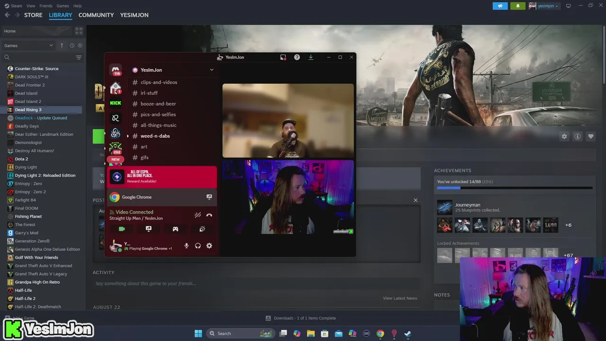
Task: Open the Windows Start menu
Action: (x=198, y=333)
